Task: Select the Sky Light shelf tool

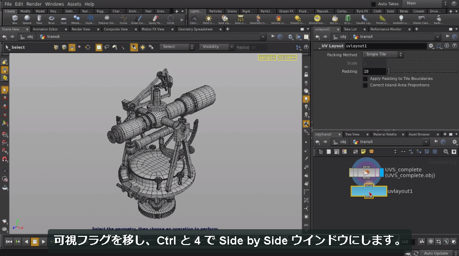Action: point(334,20)
